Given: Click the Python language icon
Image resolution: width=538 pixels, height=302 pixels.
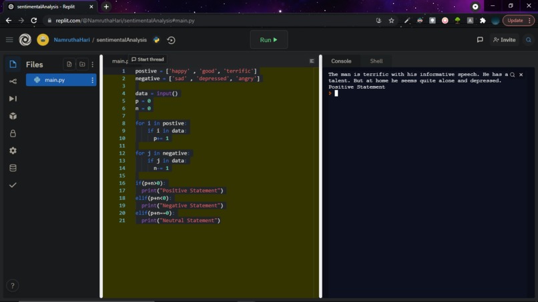Looking at the screenshot, I should pos(156,40).
